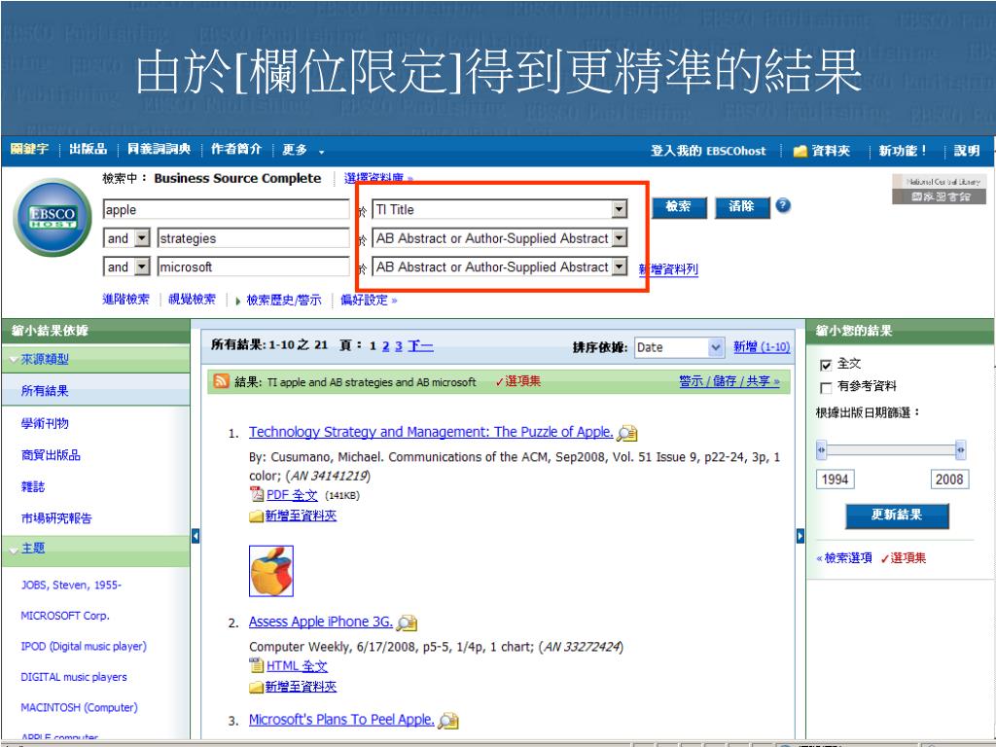The image size is (996, 747).
Task: Open the 新功能! menu item
Action: pos(902,151)
